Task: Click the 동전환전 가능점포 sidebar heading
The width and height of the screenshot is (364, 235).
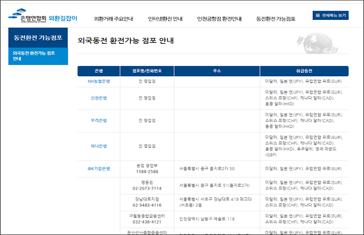Action: [38, 38]
